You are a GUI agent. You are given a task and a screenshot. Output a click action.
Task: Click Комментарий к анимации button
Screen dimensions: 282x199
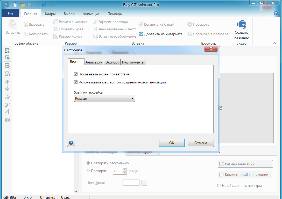245,175
